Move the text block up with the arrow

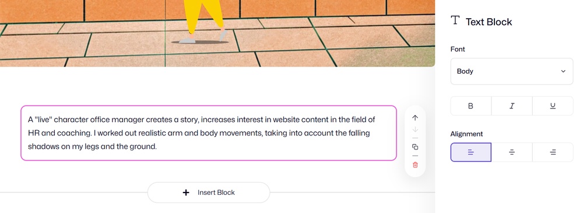coord(415,118)
